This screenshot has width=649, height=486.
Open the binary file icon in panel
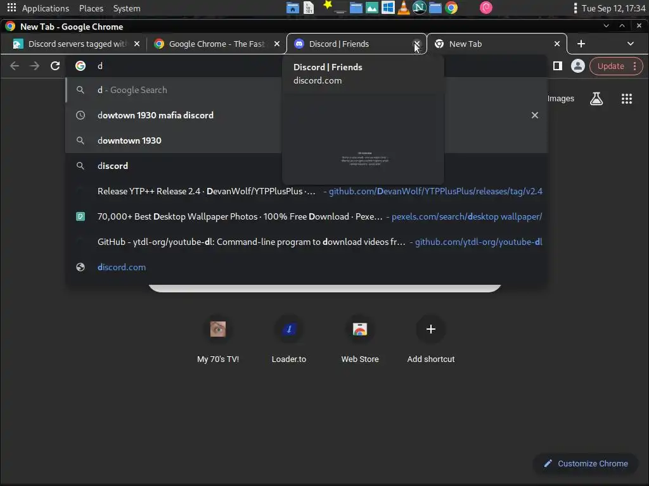[x=309, y=8]
